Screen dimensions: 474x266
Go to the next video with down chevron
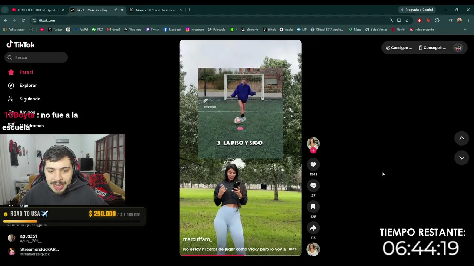pos(461,158)
